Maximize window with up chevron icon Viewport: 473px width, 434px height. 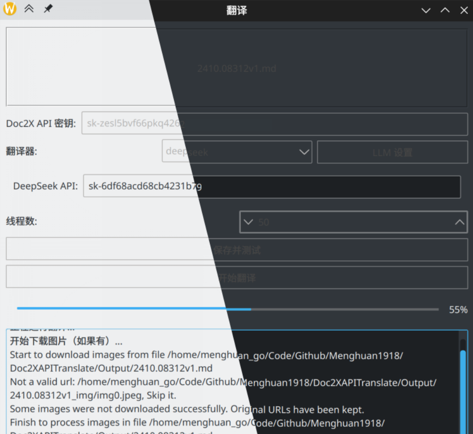point(445,10)
